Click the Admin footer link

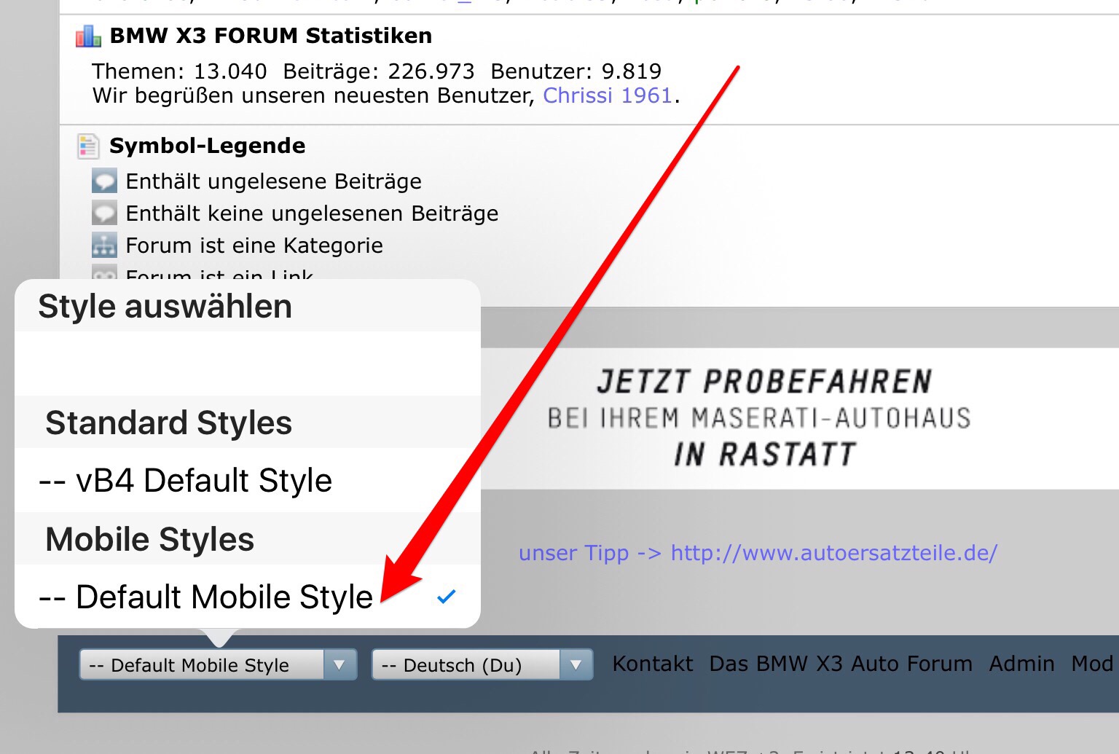1021,664
